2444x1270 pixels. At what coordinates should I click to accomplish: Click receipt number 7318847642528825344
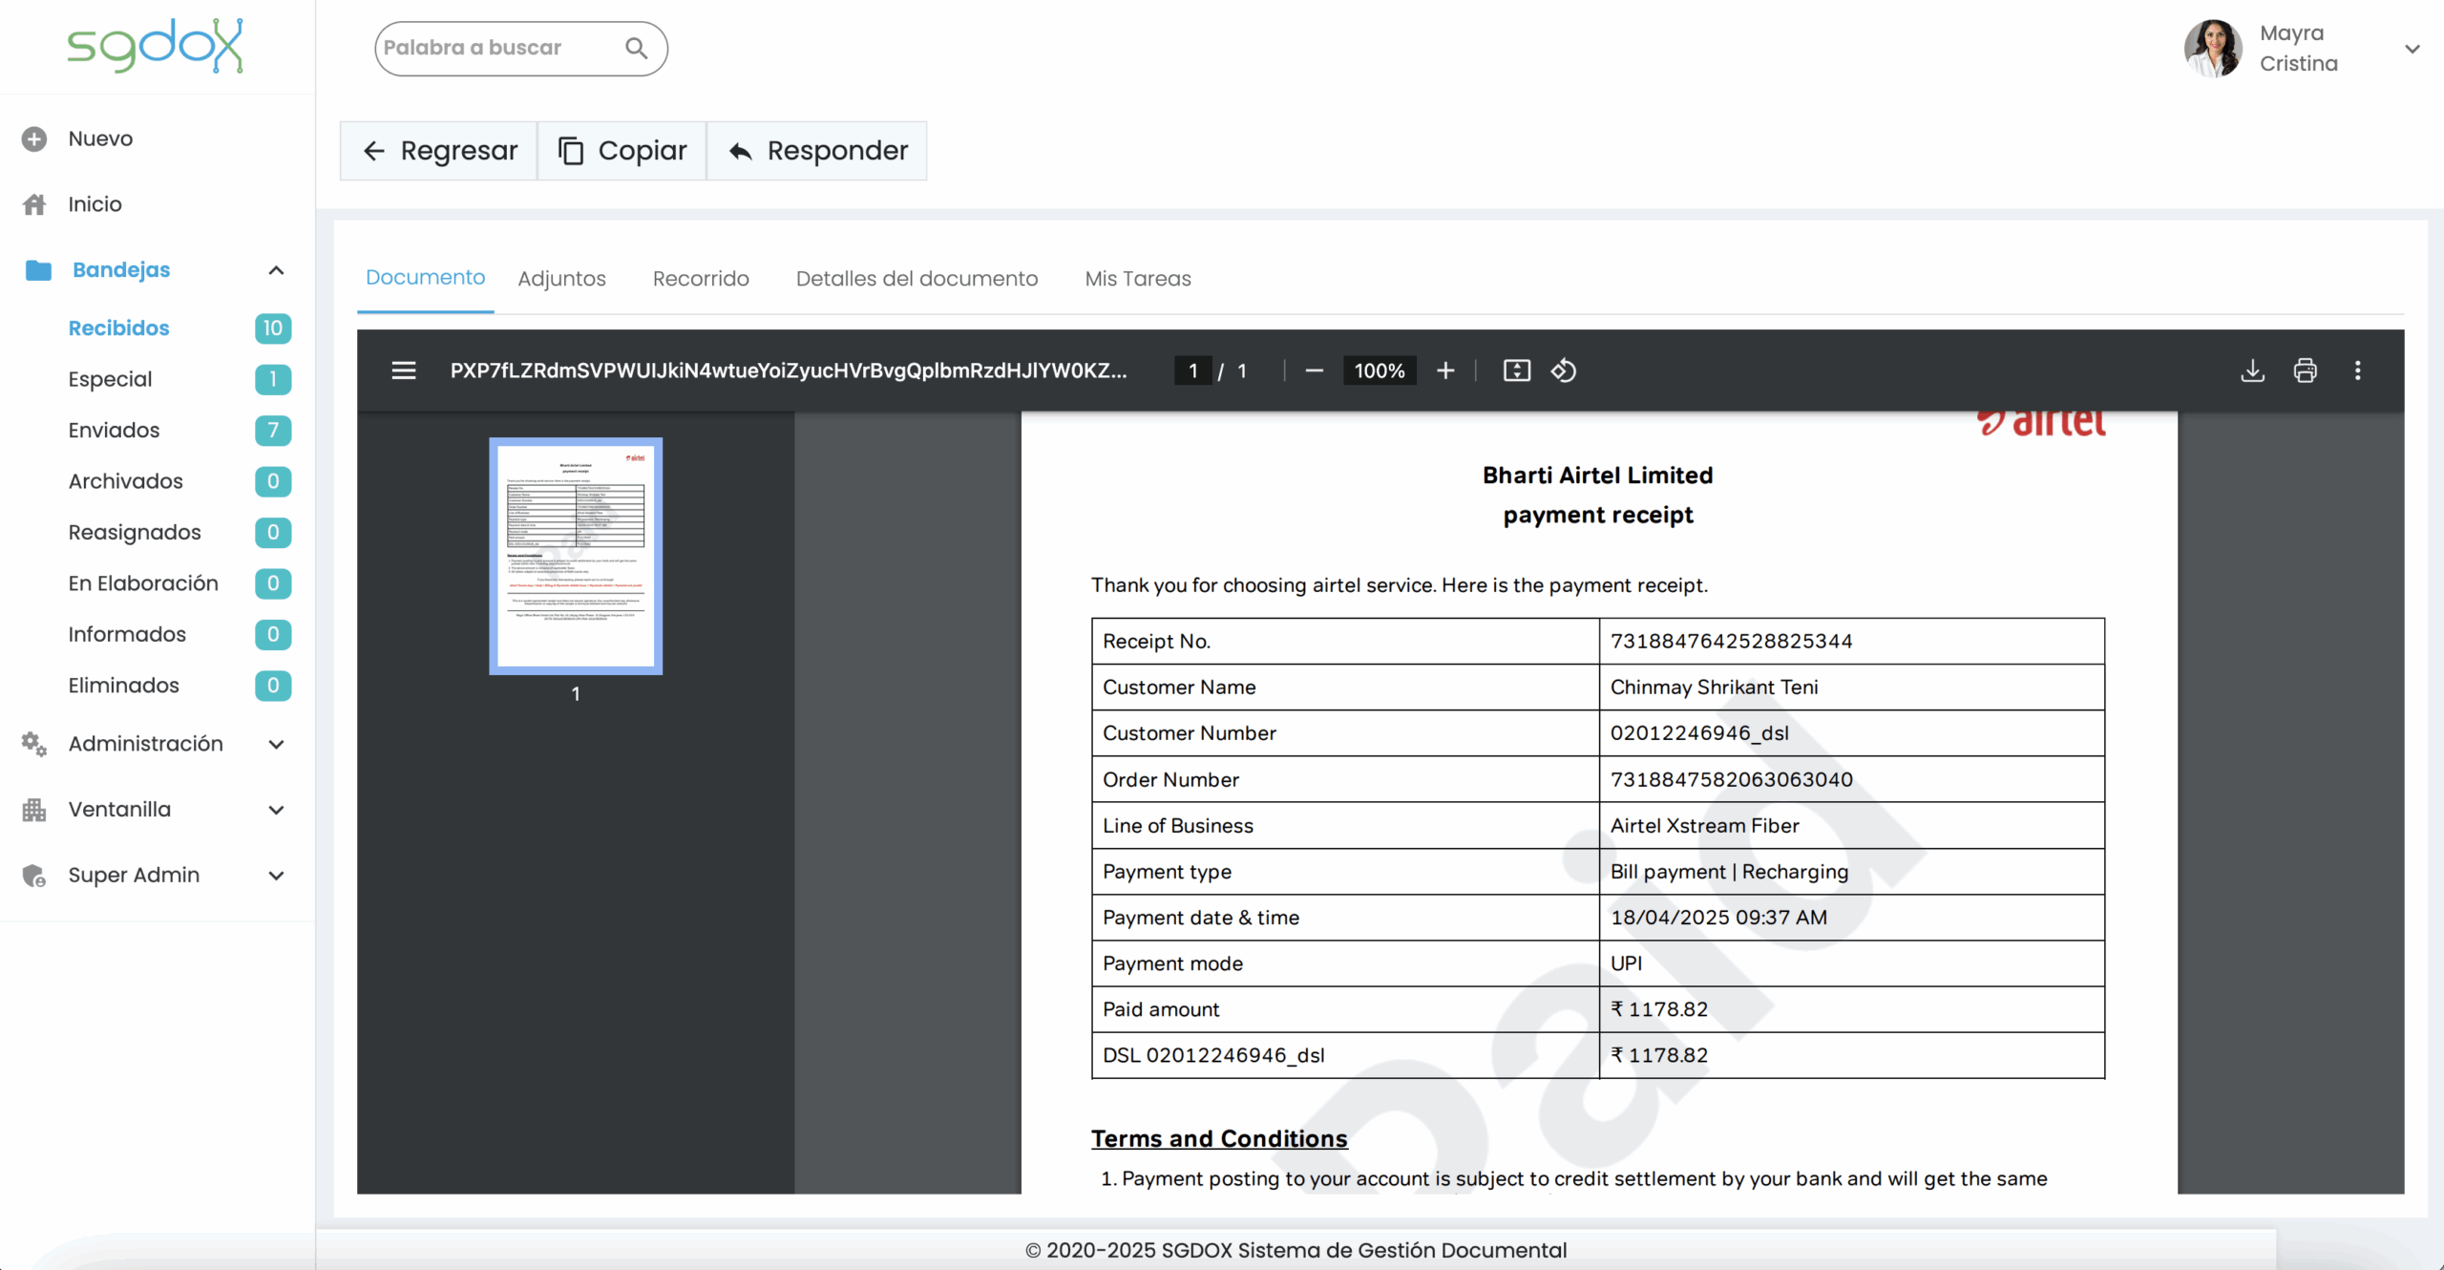click(x=1731, y=642)
